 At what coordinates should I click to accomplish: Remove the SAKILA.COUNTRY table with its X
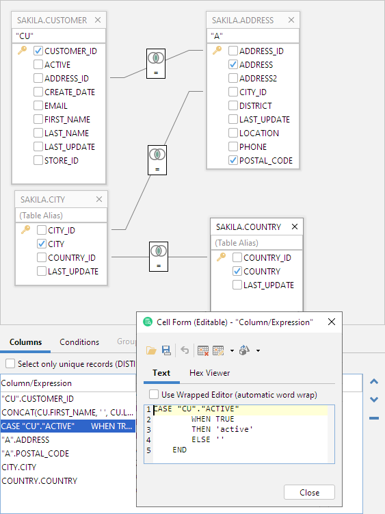coord(295,227)
